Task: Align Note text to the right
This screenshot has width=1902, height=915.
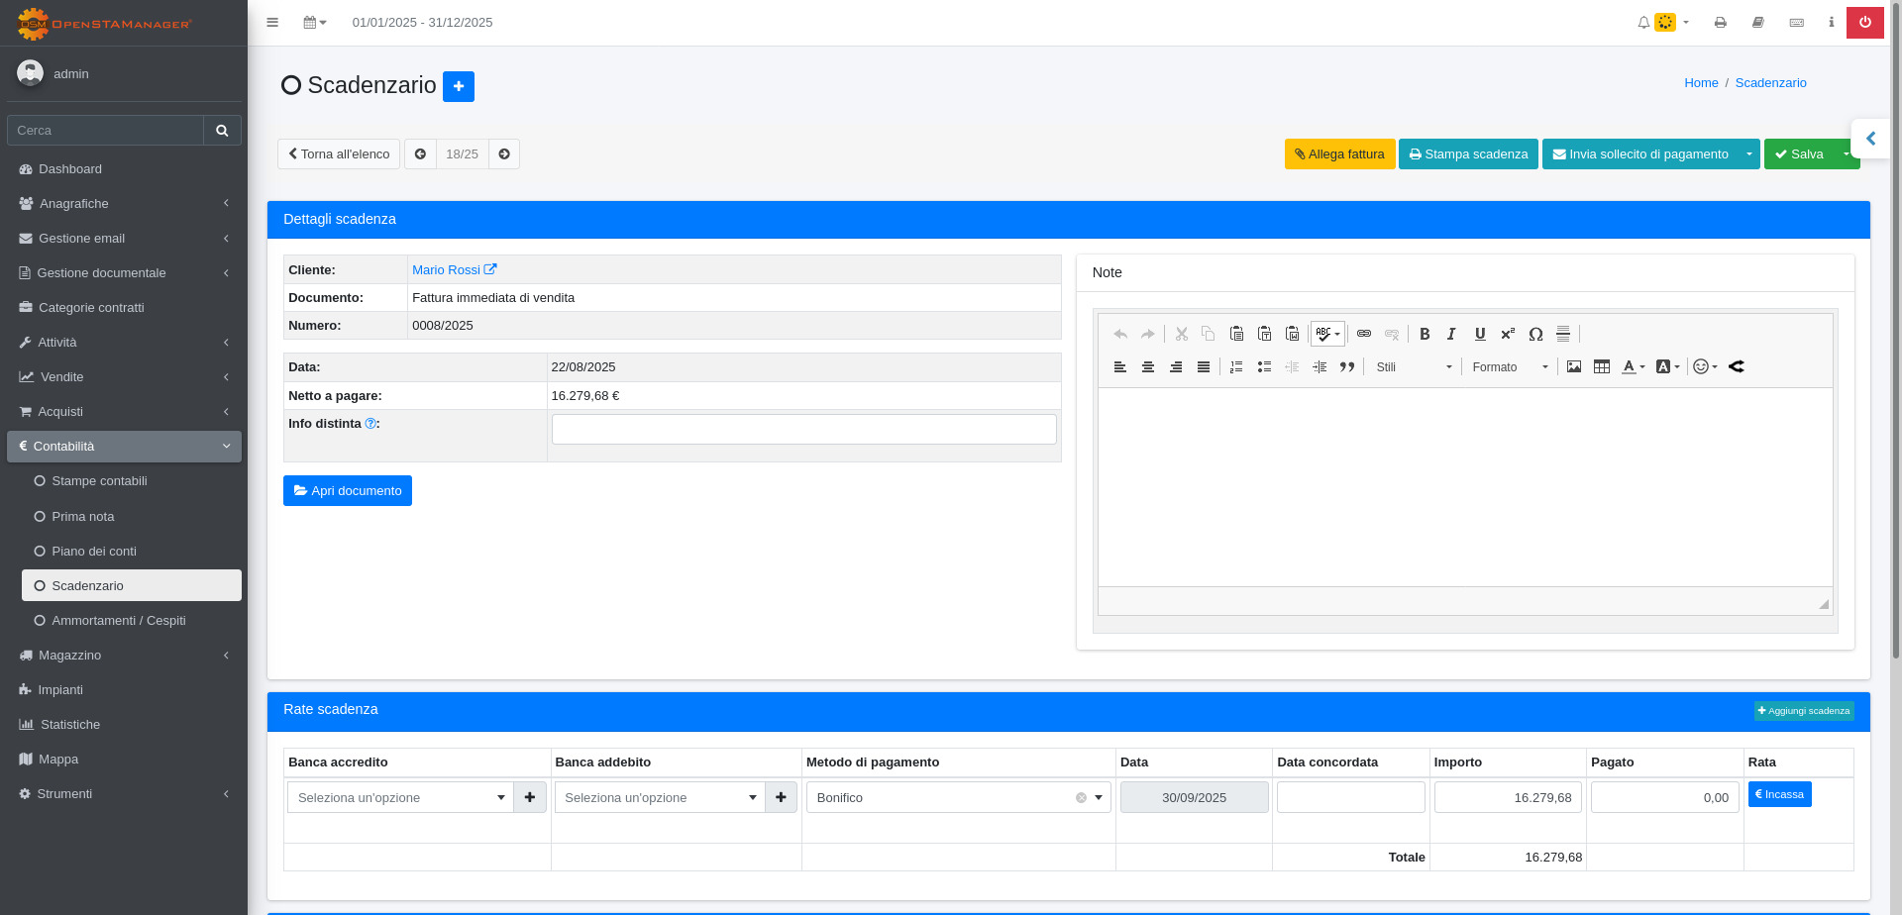Action: [x=1176, y=366]
